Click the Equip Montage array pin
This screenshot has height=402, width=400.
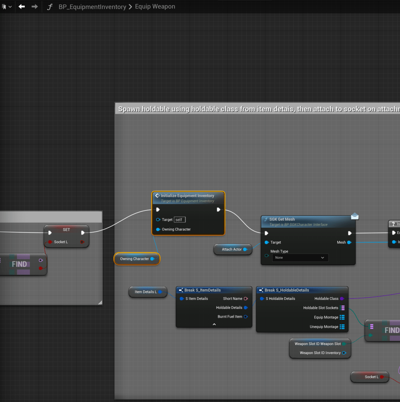pos(342,317)
